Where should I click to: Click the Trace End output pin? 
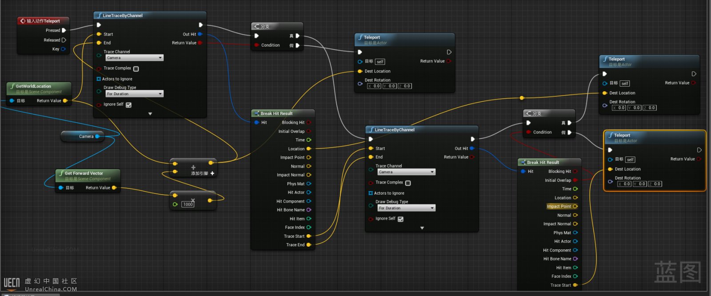pyautogui.click(x=309, y=245)
